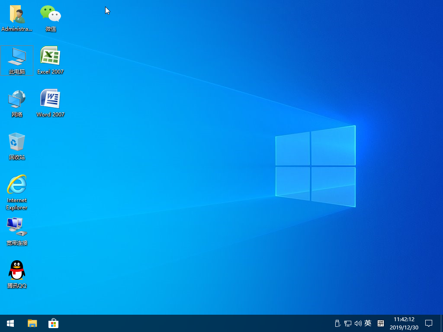Open the Windows Start menu

coord(10,323)
